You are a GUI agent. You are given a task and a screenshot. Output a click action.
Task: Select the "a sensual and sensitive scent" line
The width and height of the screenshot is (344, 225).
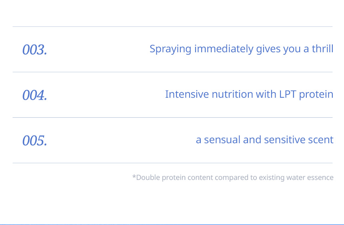click(x=264, y=140)
